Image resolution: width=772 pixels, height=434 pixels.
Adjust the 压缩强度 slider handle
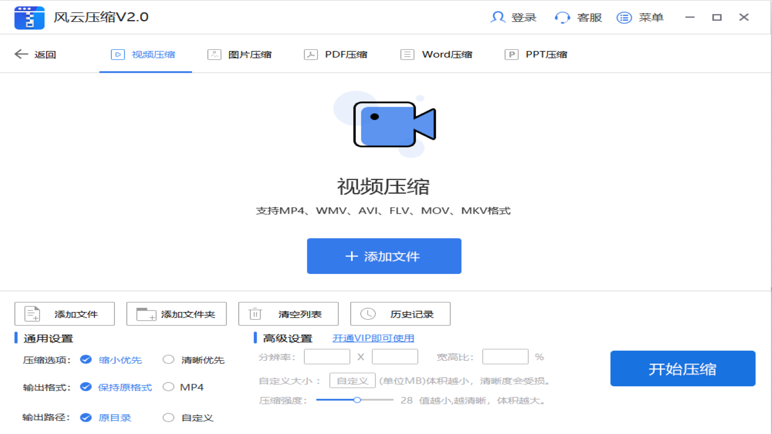point(358,400)
